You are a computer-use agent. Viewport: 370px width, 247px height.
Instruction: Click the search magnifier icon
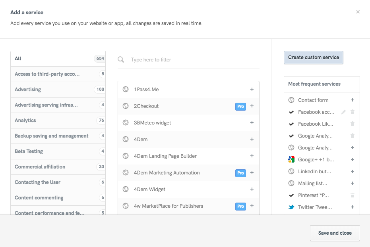click(121, 60)
